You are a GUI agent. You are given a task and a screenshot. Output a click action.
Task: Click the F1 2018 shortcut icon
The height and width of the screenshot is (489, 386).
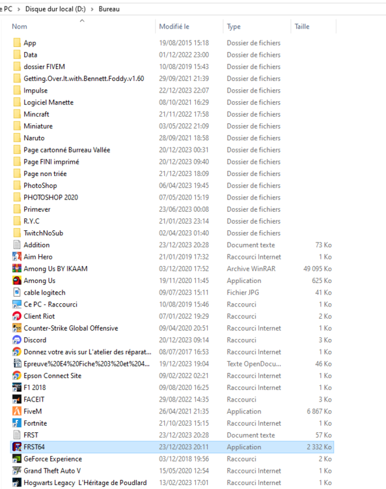pos(17,387)
